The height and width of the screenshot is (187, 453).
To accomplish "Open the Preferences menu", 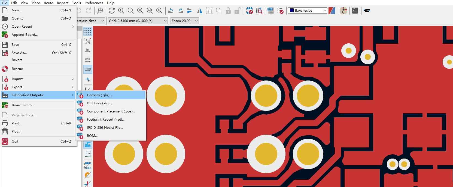I will [94, 3].
